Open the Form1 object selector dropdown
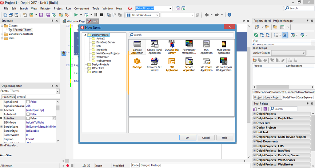The height and width of the screenshot is (168, 315). [58, 91]
